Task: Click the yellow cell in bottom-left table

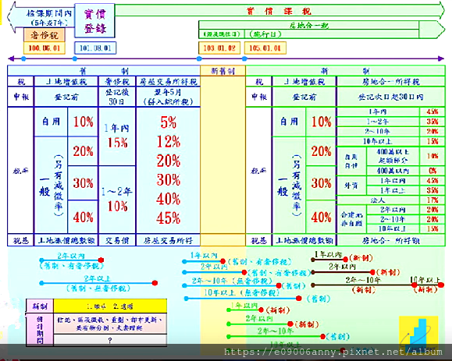Action: tap(110, 306)
